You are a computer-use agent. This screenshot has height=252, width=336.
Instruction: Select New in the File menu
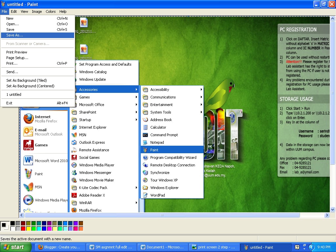(37, 18)
